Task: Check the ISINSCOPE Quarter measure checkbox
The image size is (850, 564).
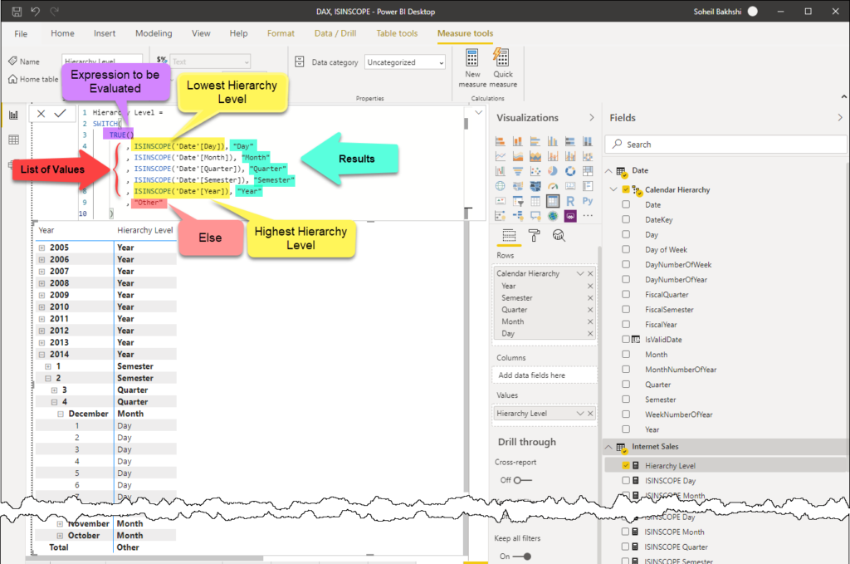Action: coord(626,547)
